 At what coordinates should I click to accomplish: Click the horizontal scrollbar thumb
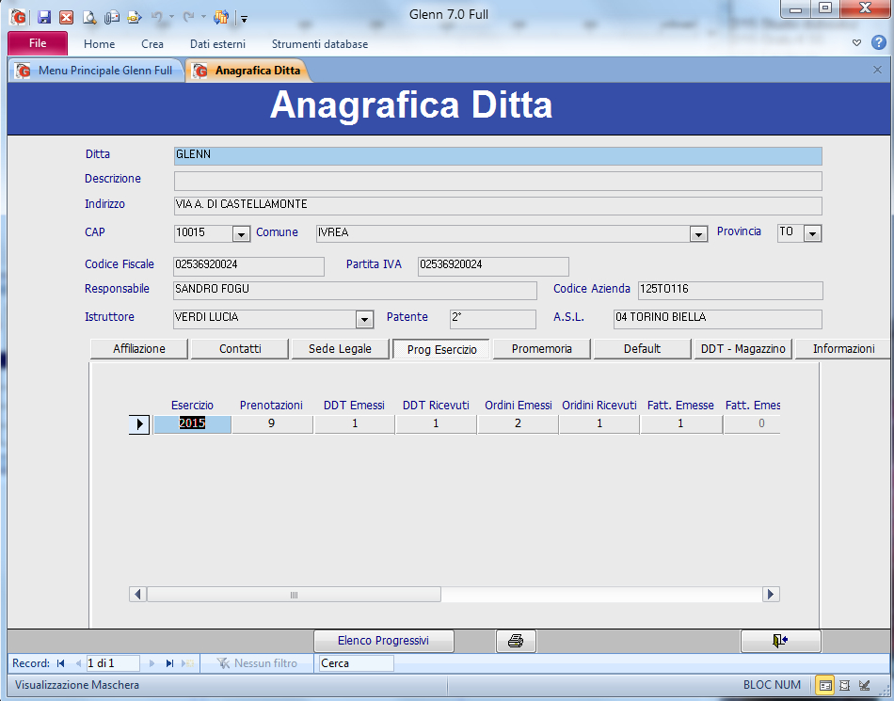(x=294, y=595)
